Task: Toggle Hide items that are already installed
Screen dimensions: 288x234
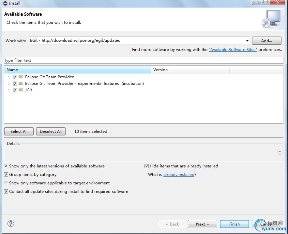Action: point(146,166)
